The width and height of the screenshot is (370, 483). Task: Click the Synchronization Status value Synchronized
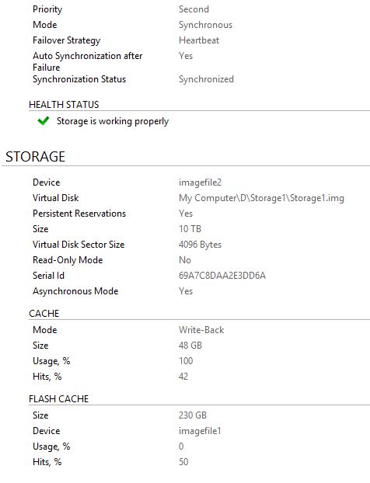pos(206,79)
